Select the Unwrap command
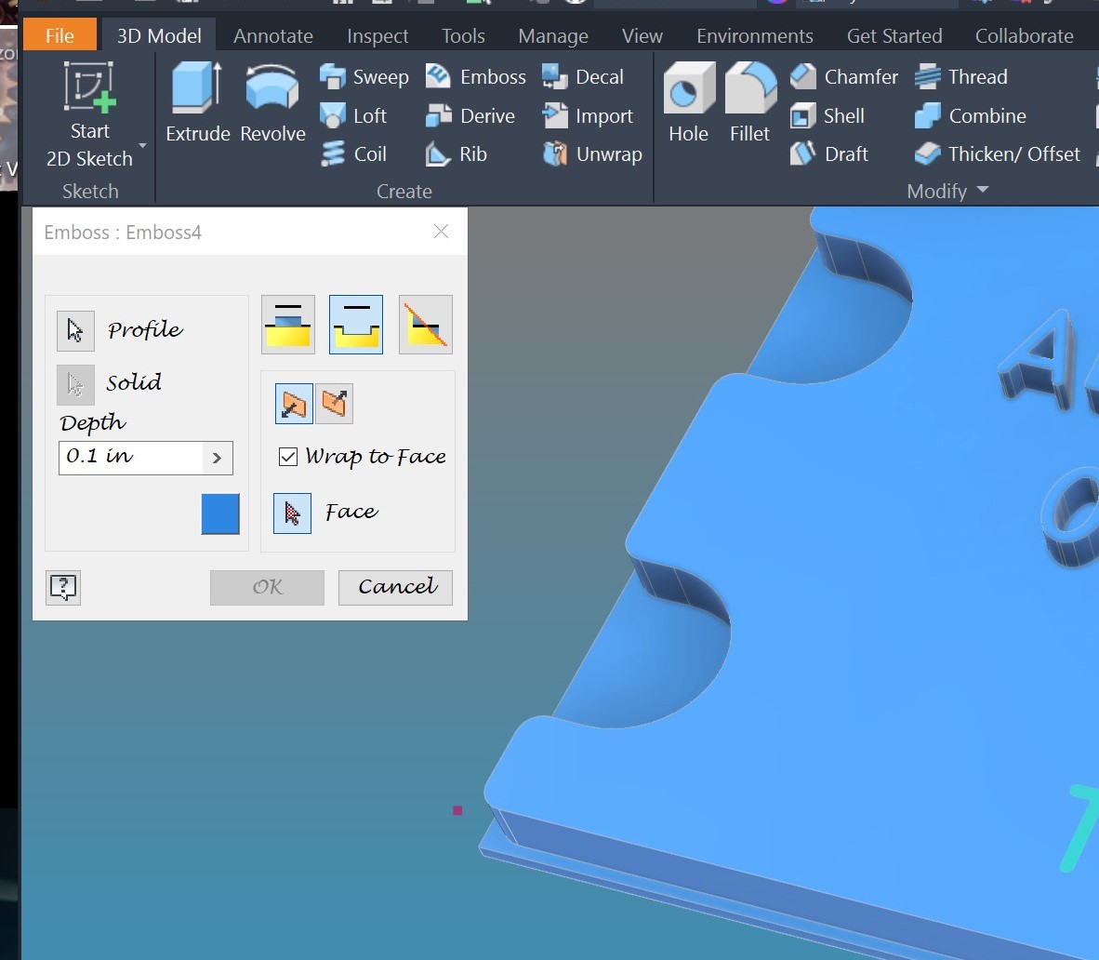1099x960 pixels. 592,153
